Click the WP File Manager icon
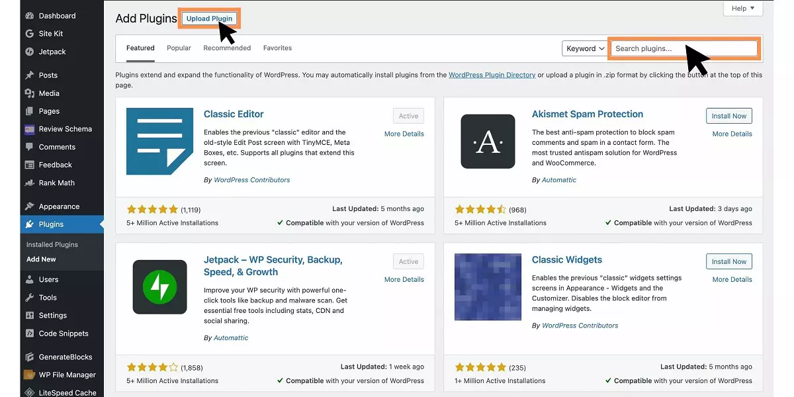 (x=29, y=375)
